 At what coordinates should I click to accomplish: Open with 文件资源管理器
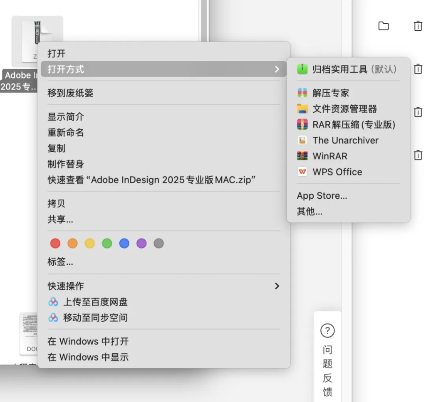tap(348, 109)
